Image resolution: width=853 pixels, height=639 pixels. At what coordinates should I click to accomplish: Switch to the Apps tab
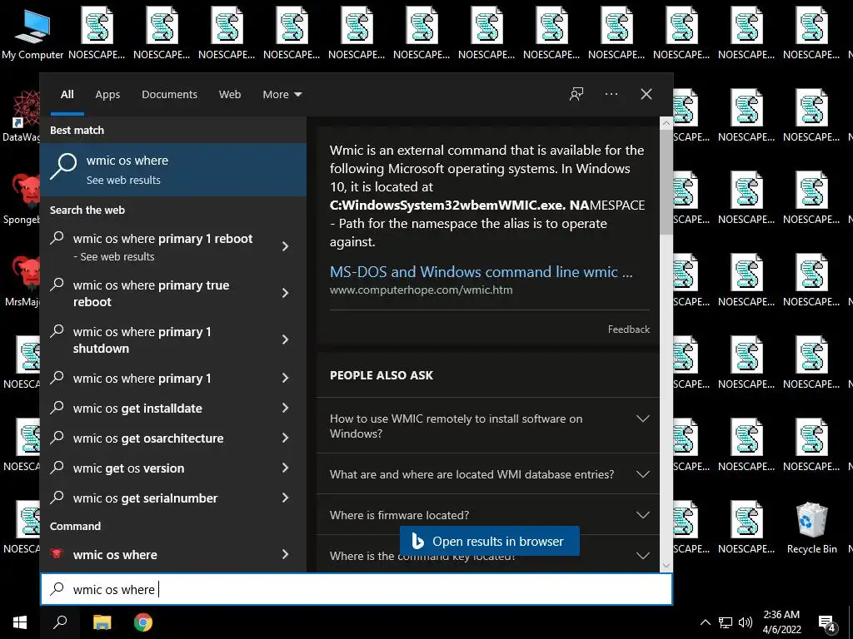point(107,95)
